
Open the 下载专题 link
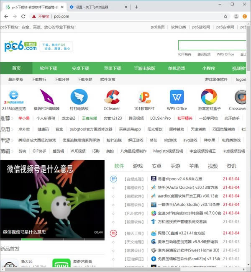[85, 80]
